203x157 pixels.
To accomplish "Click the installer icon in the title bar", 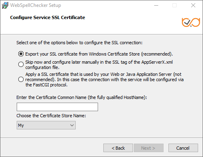I will pyautogui.click(x=5, y=5).
